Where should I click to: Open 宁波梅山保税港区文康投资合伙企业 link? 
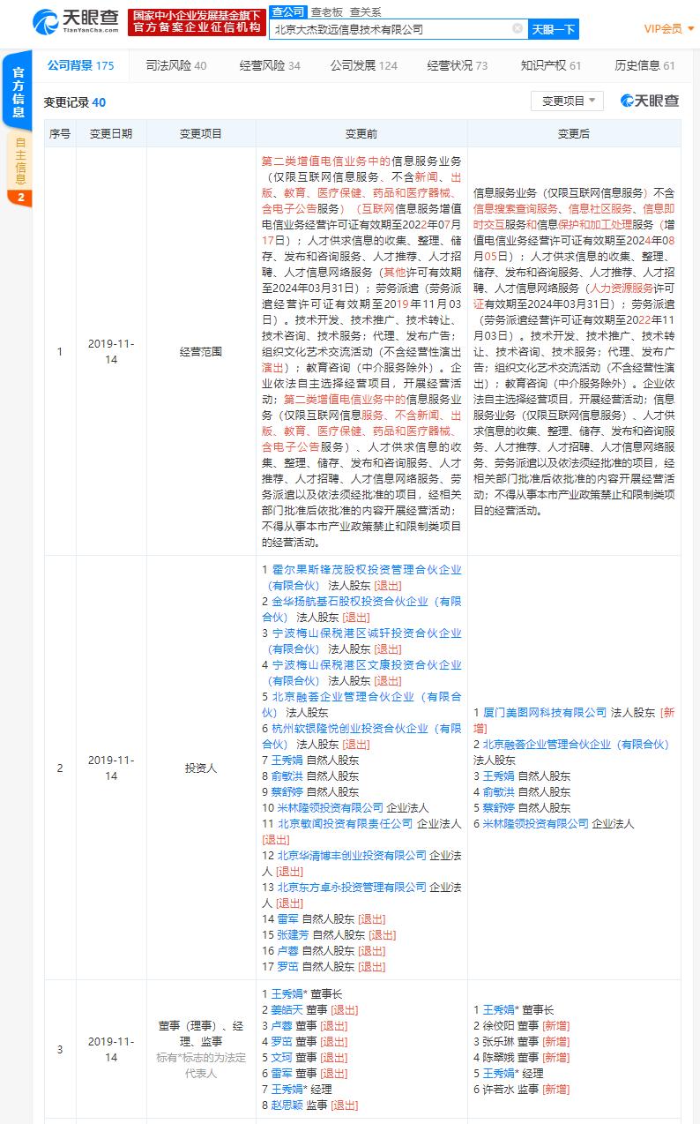click(361, 672)
